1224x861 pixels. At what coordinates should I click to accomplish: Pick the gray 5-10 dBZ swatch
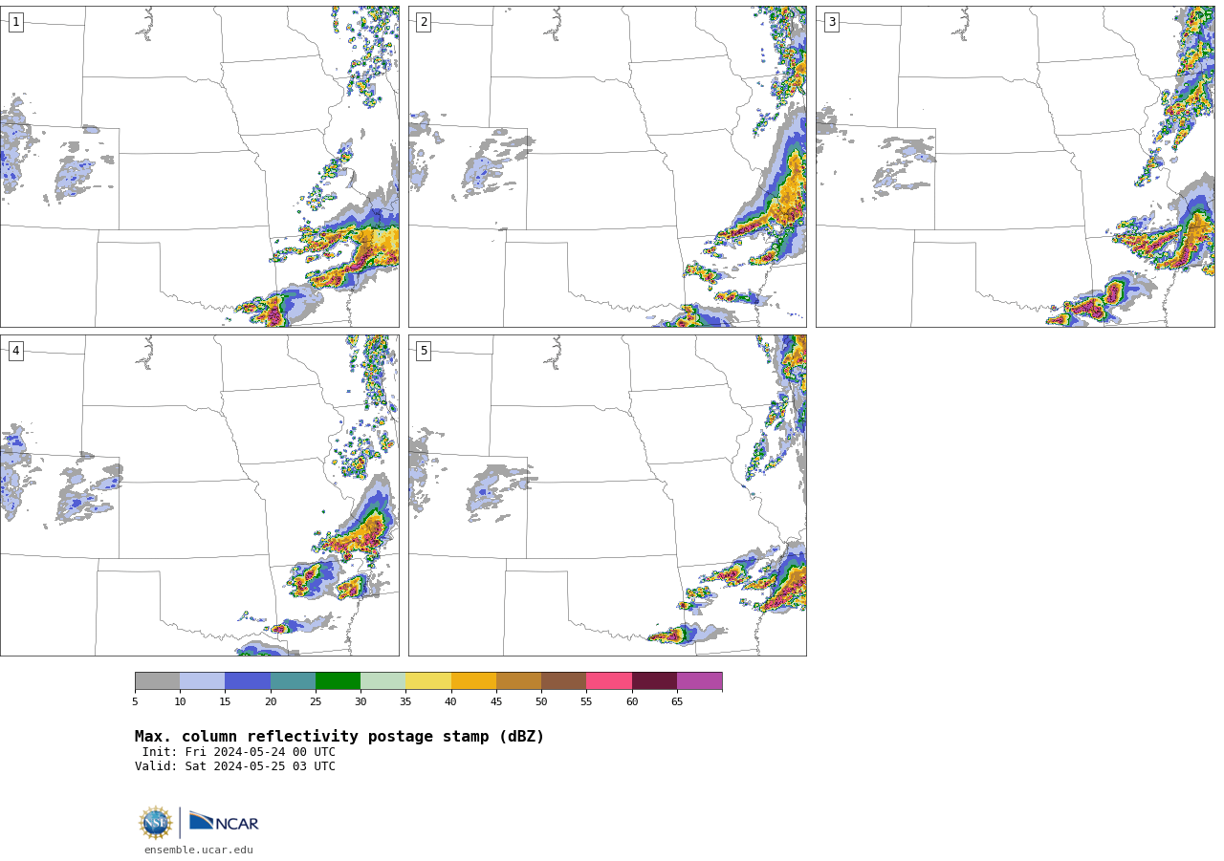click(157, 681)
